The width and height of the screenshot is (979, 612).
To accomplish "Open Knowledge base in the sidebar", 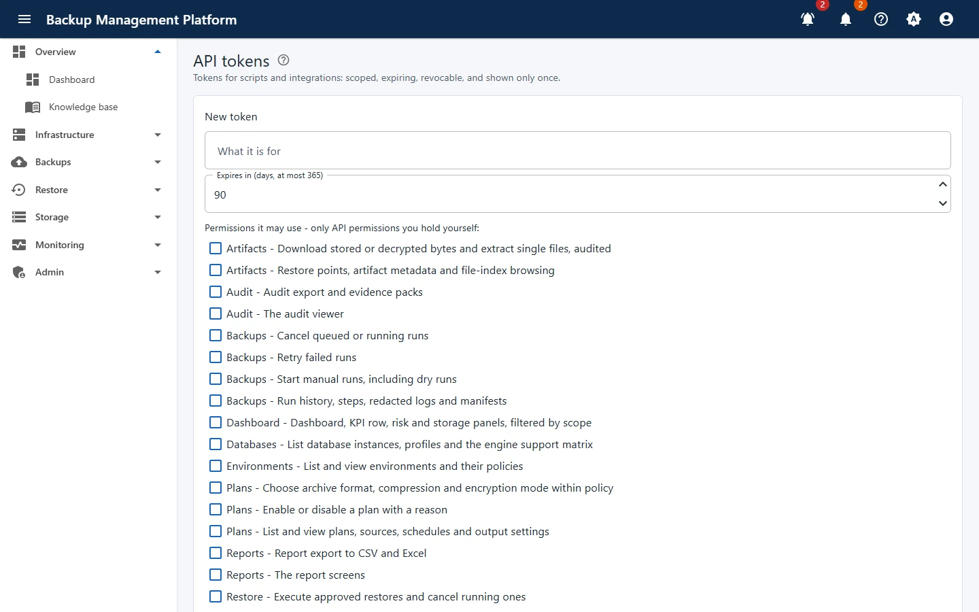I will [x=88, y=107].
